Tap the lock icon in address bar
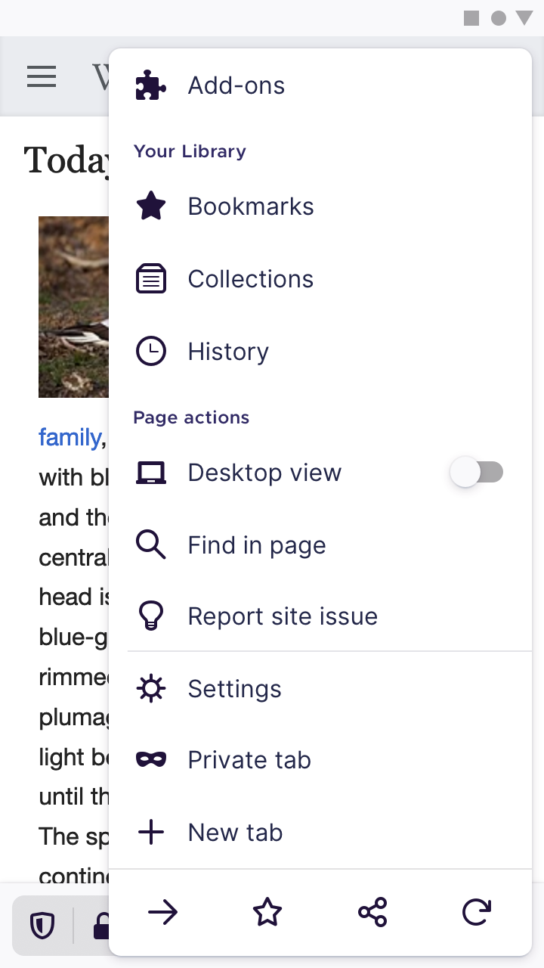This screenshot has height=968, width=544. tap(100, 926)
